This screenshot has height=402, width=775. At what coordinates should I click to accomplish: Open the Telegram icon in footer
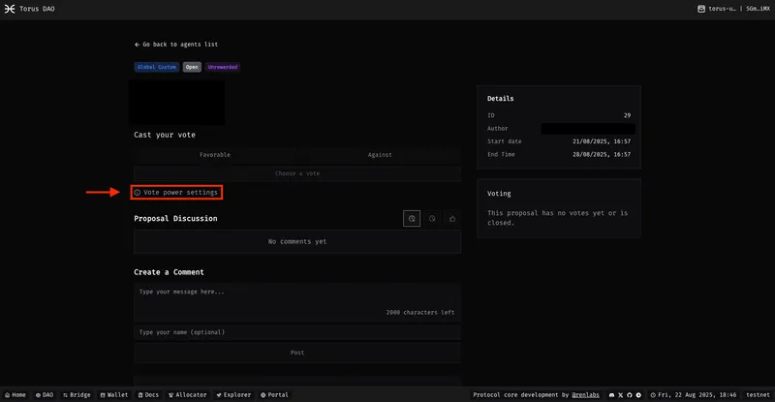tap(638, 395)
